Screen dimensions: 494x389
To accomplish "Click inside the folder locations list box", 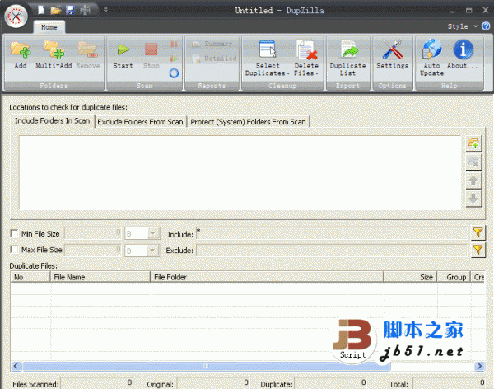I will pyautogui.click(x=240, y=173).
